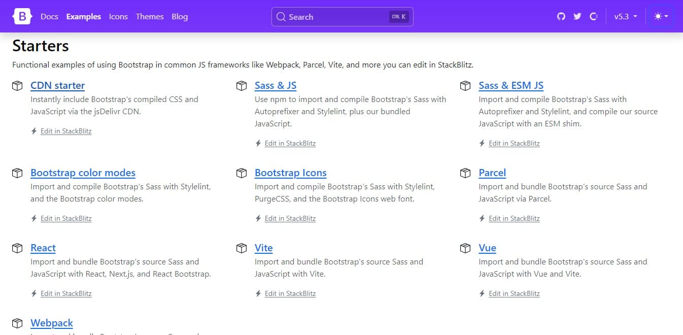Screen dimensions: 683x335
Task: Click Edit in StackBlitz under Sass & JS
Action: (290, 143)
